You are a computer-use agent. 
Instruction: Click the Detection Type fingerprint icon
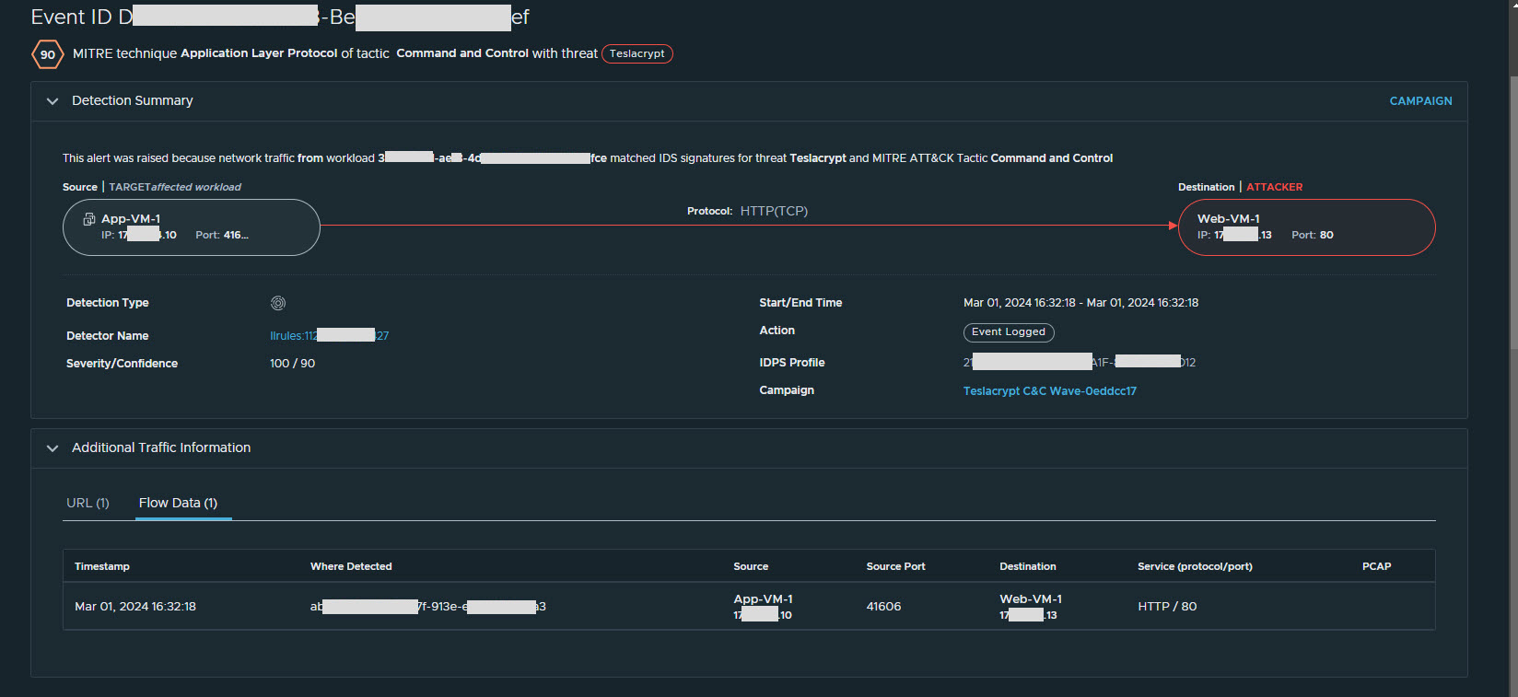tap(278, 303)
